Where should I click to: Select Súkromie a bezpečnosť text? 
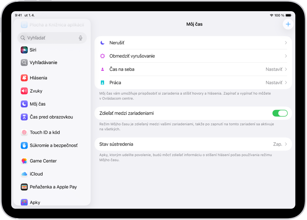[54, 146]
